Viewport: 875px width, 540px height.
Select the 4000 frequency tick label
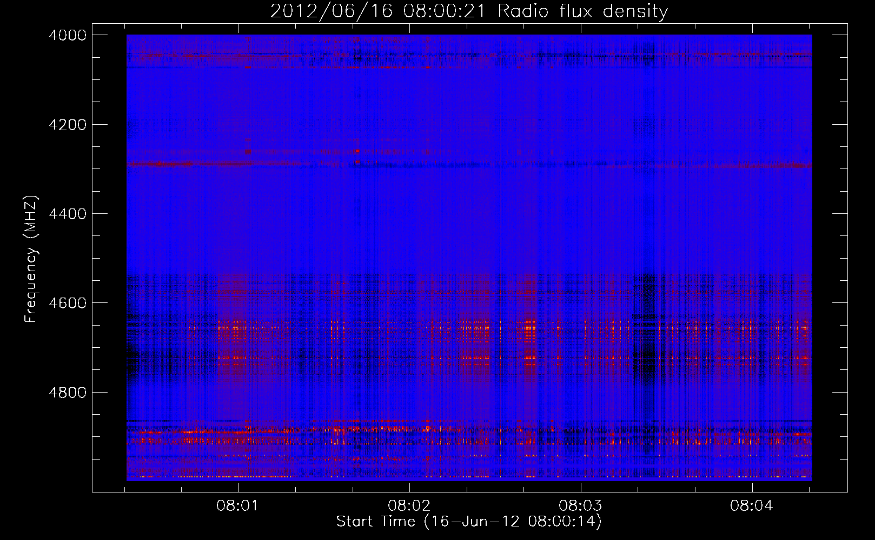pyautogui.click(x=68, y=35)
